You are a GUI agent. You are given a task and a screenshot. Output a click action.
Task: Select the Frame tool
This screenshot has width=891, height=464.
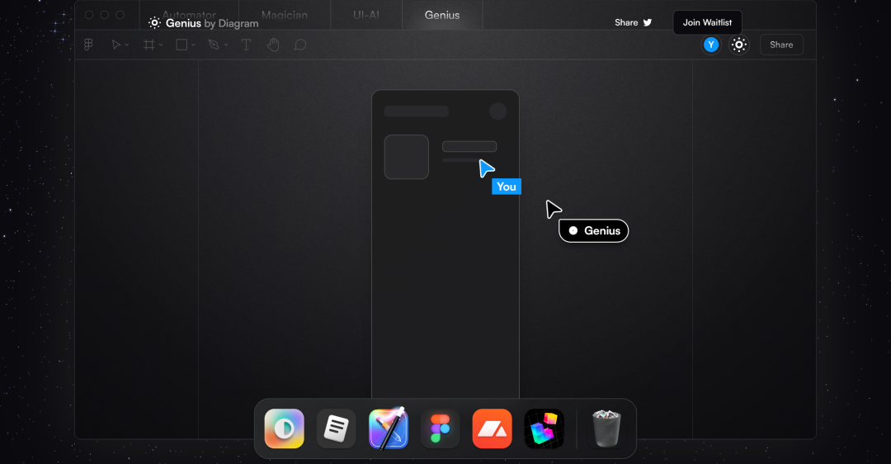[x=148, y=45]
